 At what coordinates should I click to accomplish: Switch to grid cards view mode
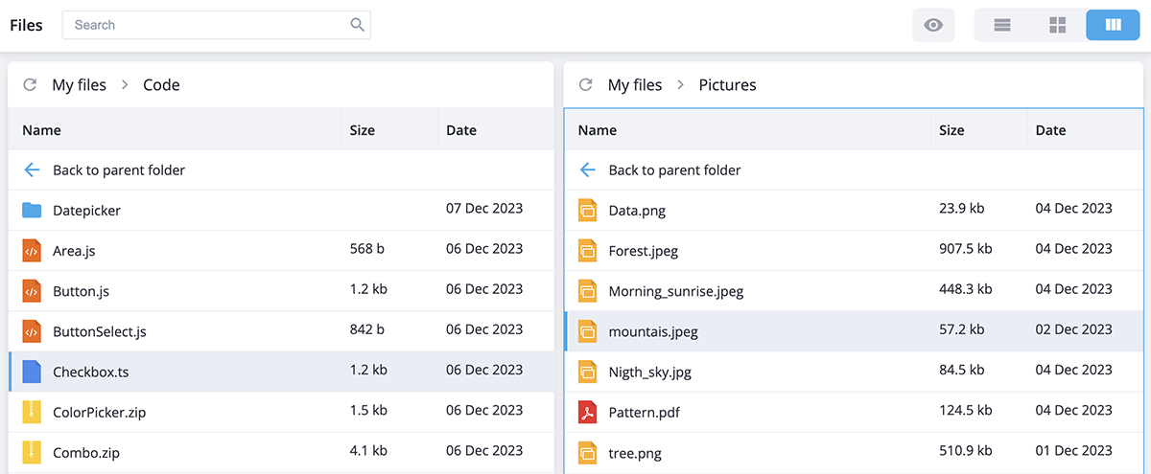[1058, 25]
